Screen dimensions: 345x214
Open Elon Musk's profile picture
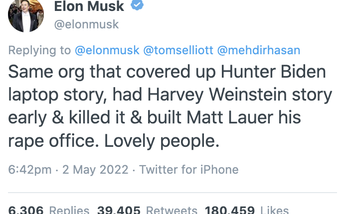point(24,13)
